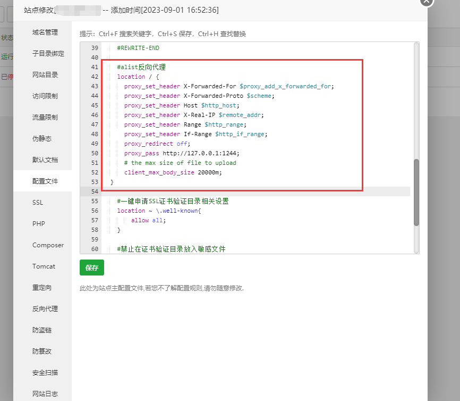The height and width of the screenshot is (401, 460).
Task: Click the location ~ \.well-known line
Action: [x=159, y=211]
